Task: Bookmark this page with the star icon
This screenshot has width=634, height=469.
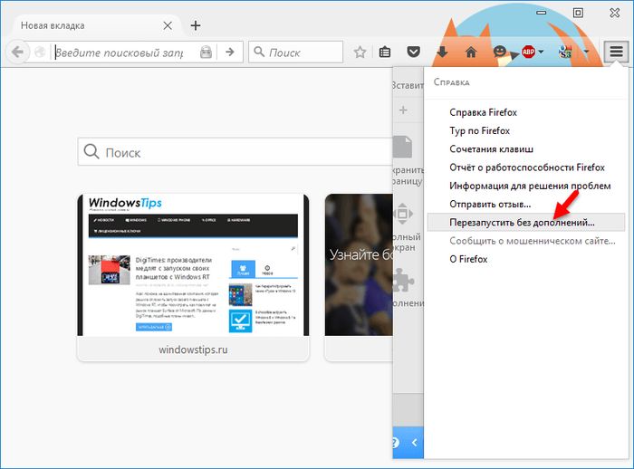Action: click(360, 52)
